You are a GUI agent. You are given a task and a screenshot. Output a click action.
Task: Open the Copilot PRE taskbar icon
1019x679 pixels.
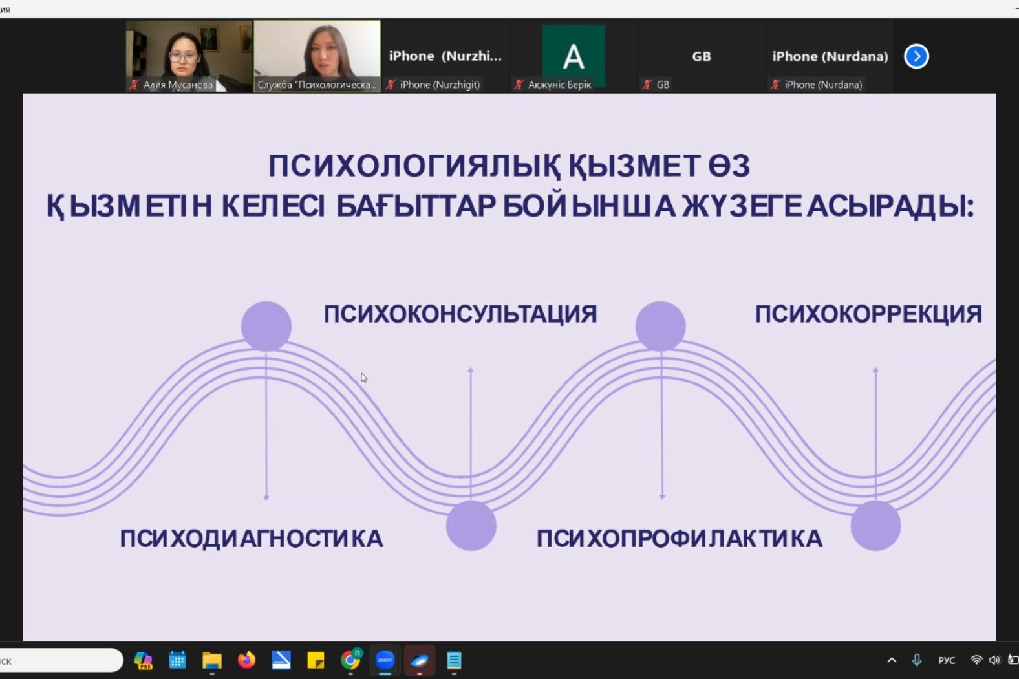tap(143, 660)
